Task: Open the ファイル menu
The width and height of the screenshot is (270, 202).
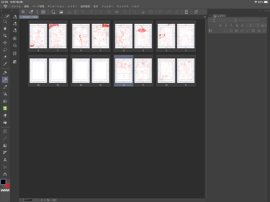Action: pos(16,6)
